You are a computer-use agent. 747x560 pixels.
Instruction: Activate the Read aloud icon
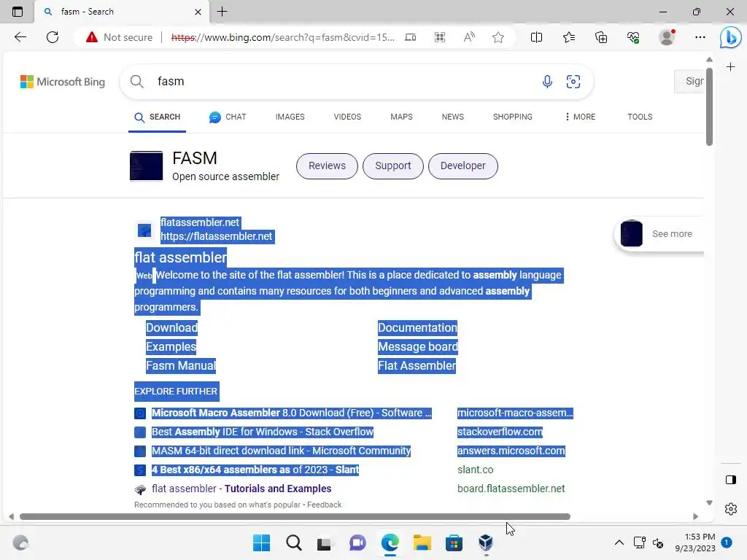pyautogui.click(x=469, y=37)
